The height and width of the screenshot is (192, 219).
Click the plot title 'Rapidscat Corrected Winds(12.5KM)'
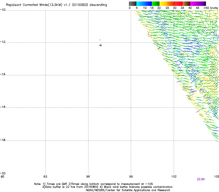(34, 5)
